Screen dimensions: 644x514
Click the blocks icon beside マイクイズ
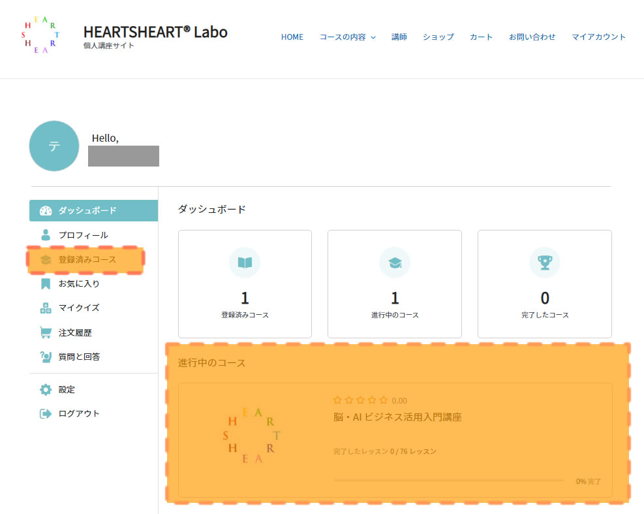[x=46, y=308]
